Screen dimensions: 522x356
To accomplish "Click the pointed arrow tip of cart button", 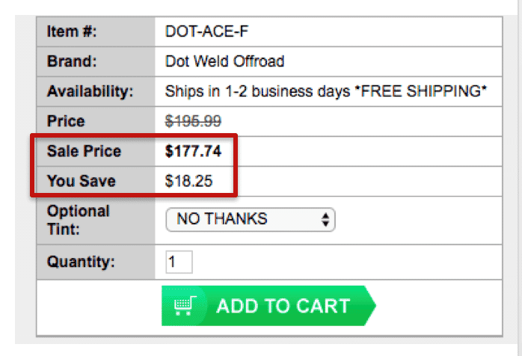I will point(370,306).
